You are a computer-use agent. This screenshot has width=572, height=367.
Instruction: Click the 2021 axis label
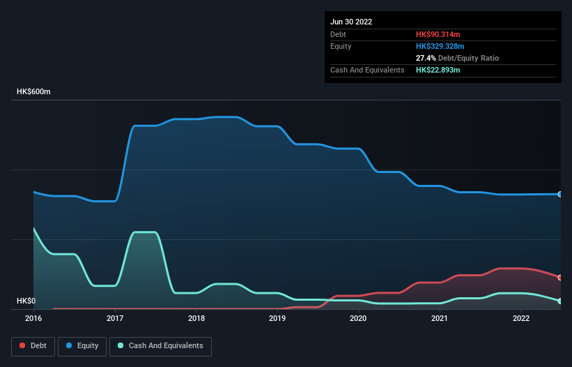(x=440, y=318)
